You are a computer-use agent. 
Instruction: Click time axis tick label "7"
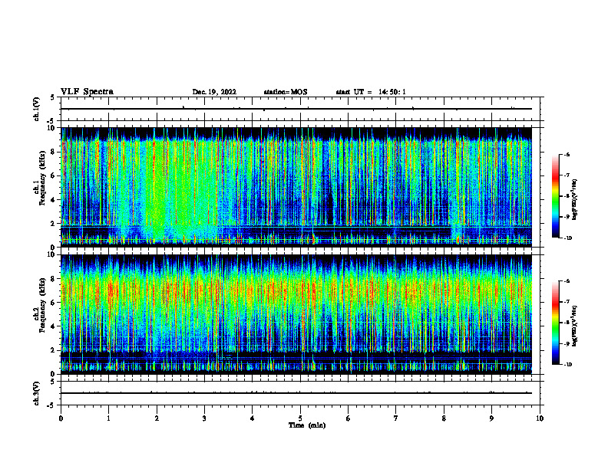coord(396,418)
